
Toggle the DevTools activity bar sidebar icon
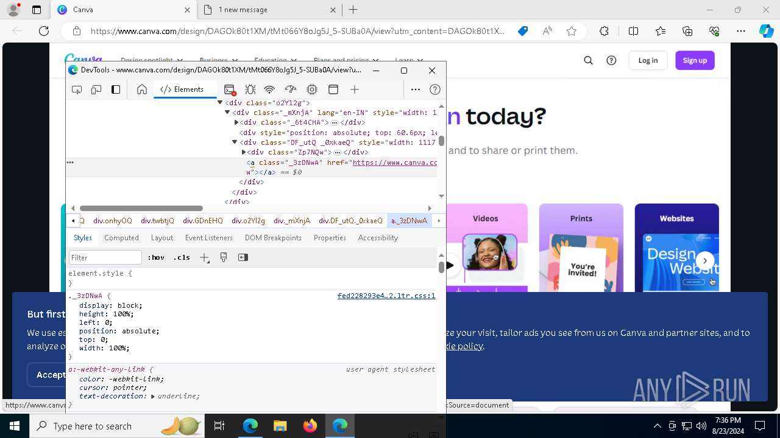pyautogui.click(x=116, y=89)
